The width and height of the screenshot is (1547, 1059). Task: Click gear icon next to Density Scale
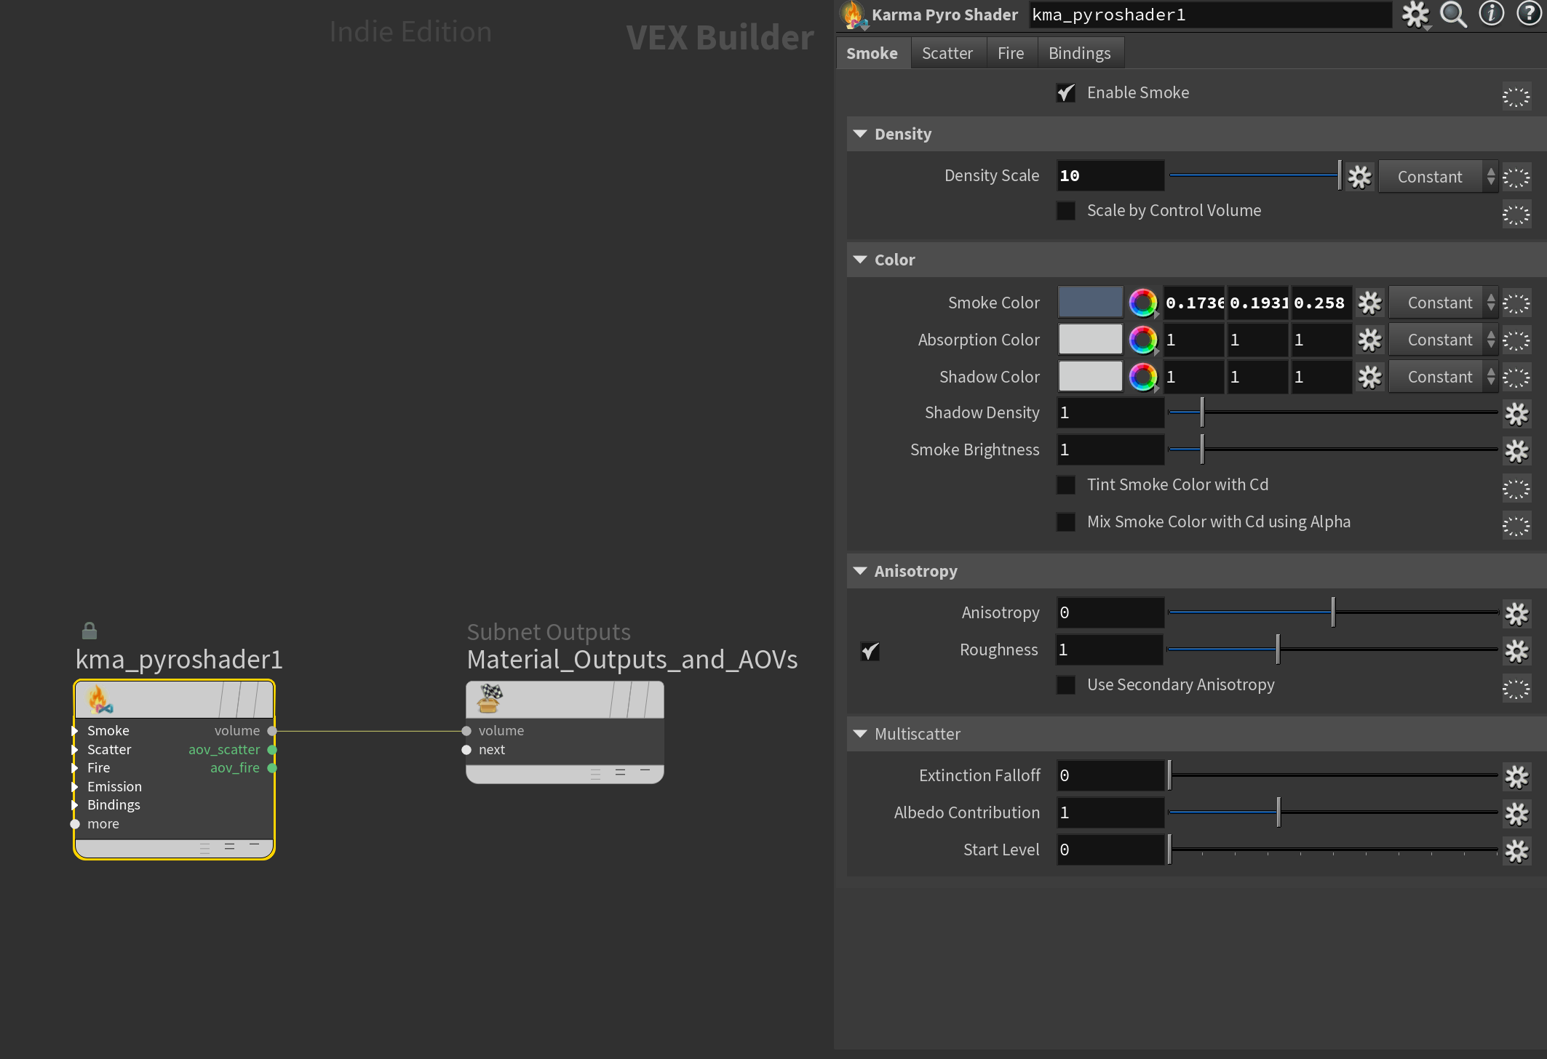[1359, 177]
